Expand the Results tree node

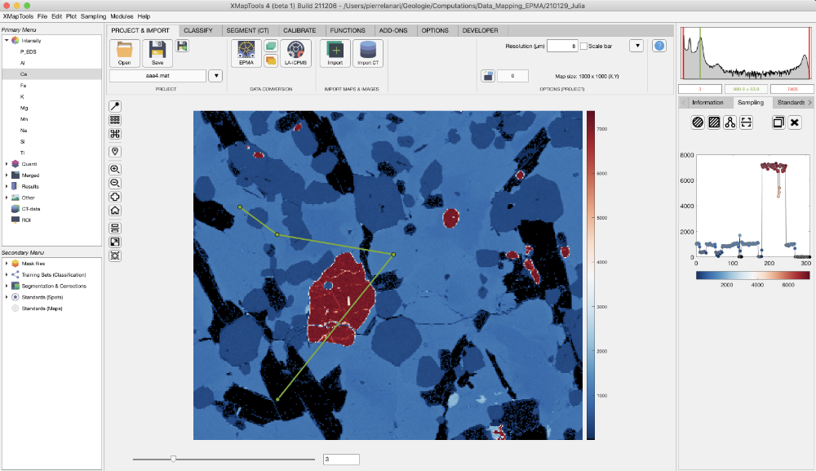coord(7,186)
